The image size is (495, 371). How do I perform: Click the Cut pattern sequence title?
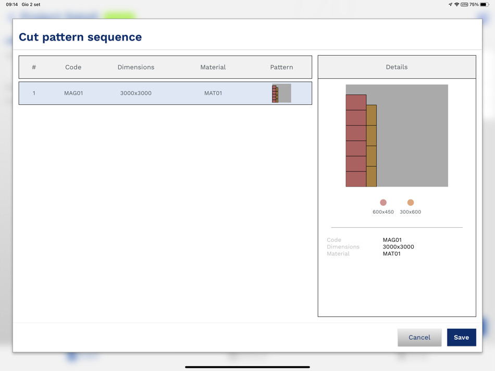coord(80,37)
